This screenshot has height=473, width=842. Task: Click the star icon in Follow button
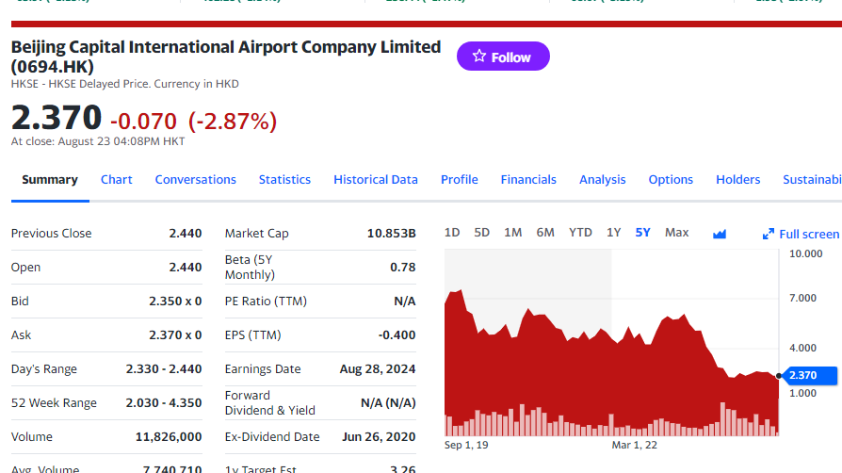point(479,56)
